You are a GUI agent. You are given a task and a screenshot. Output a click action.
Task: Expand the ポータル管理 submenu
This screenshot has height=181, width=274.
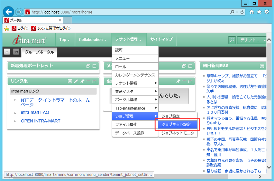135,99
